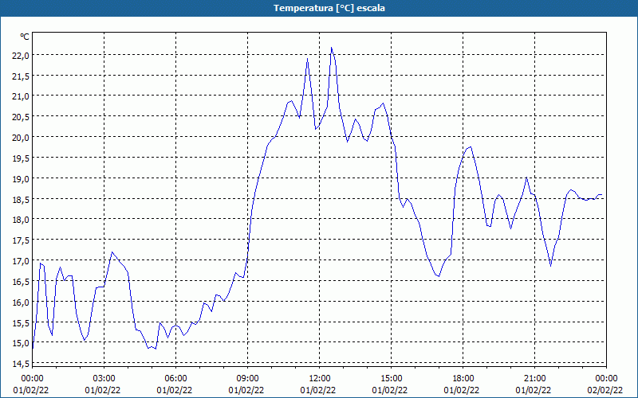Select the 15,0 y-axis tick label
The width and height of the screenshot is (638, 398).
tap(21, 344)
